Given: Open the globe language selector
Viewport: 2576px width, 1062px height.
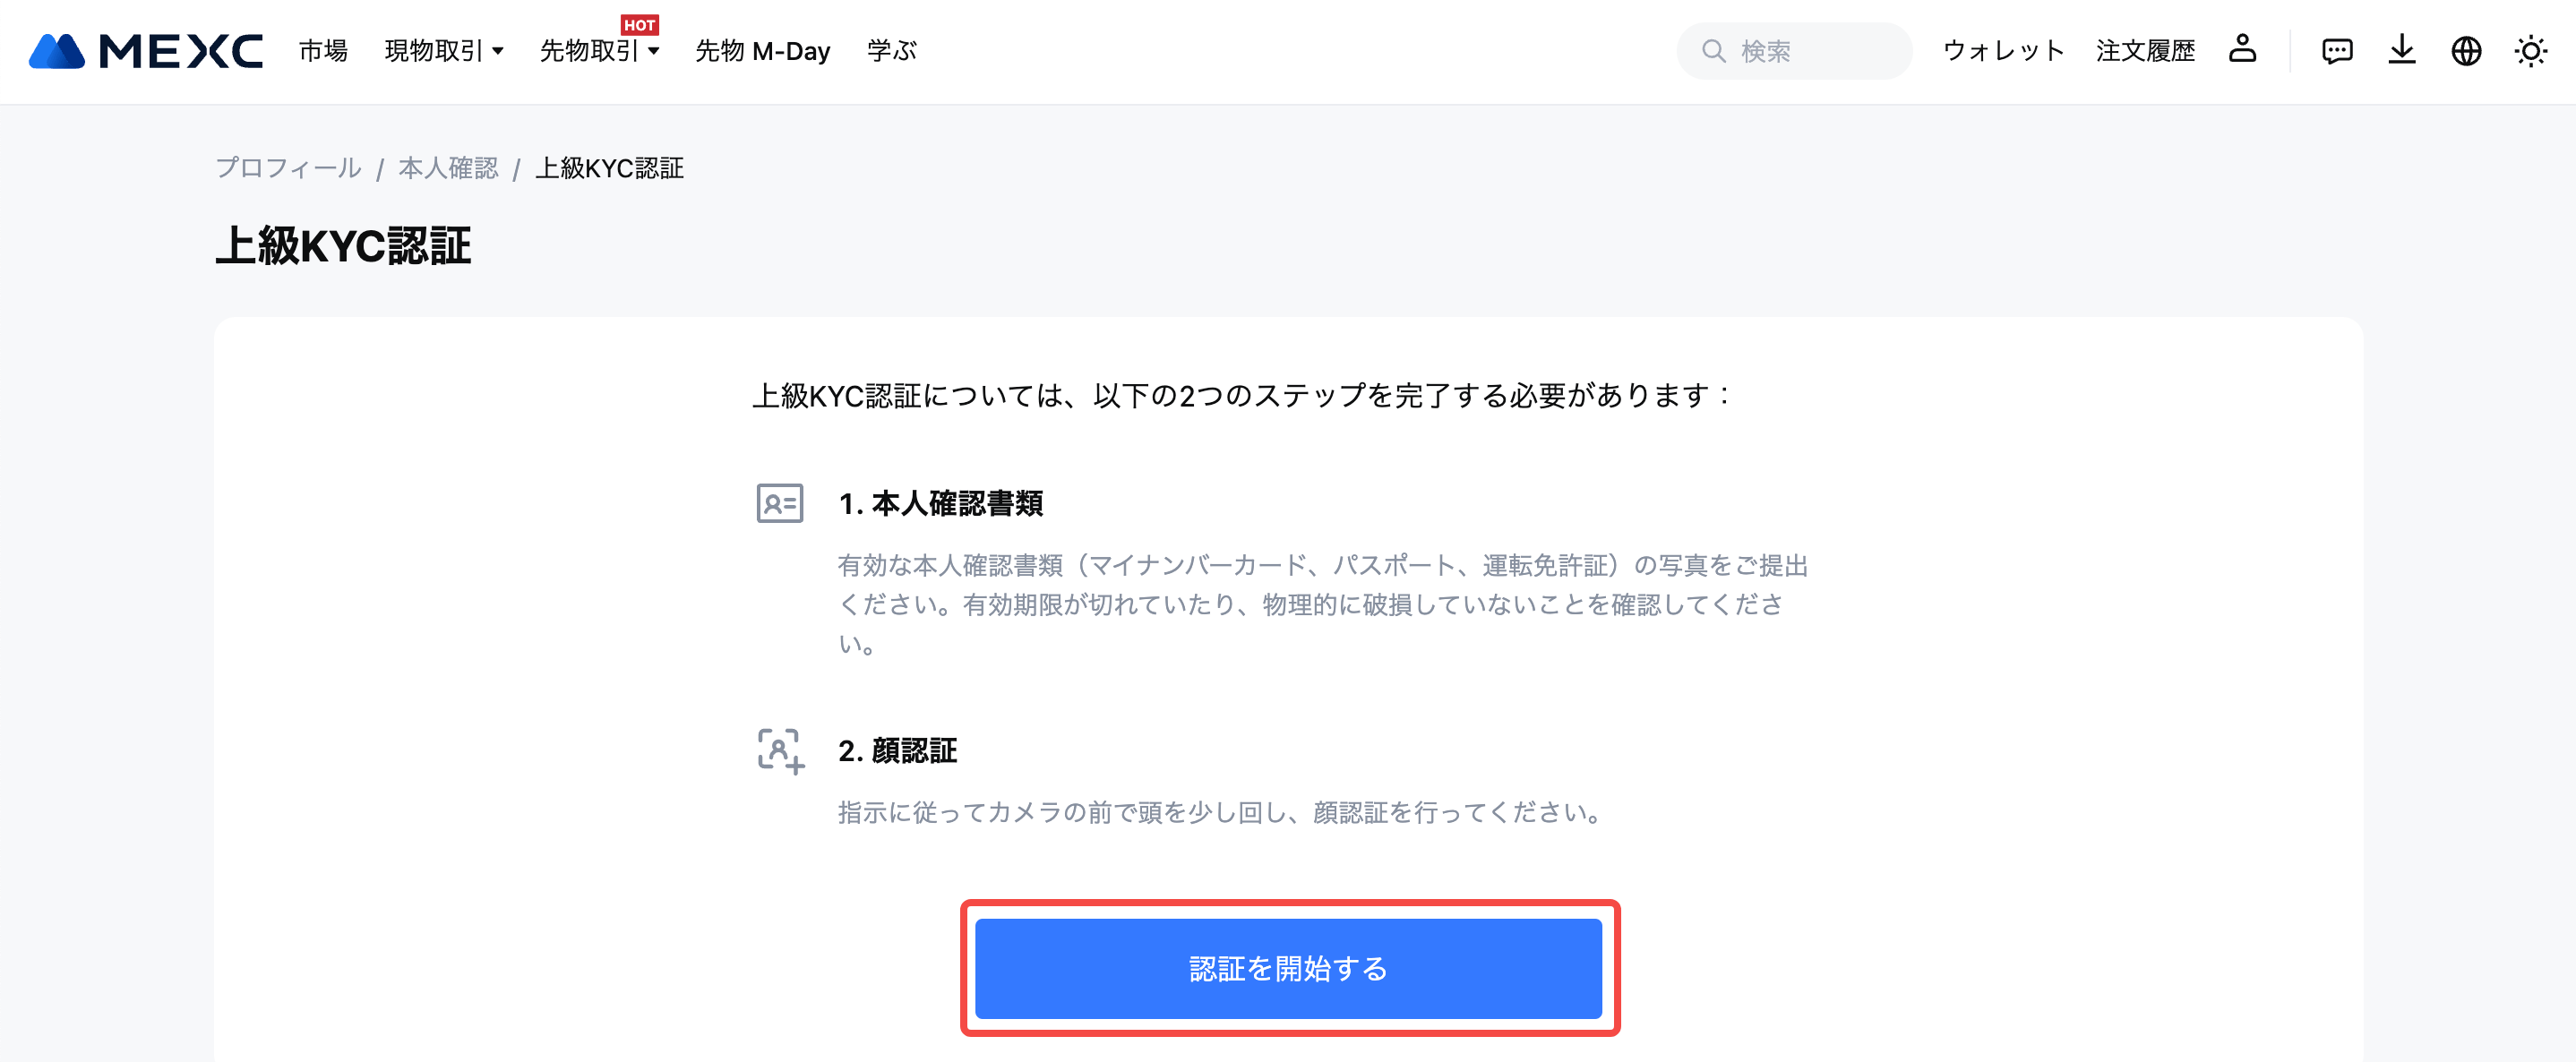Looking at the screenshot, I should tap(2466, 51).
